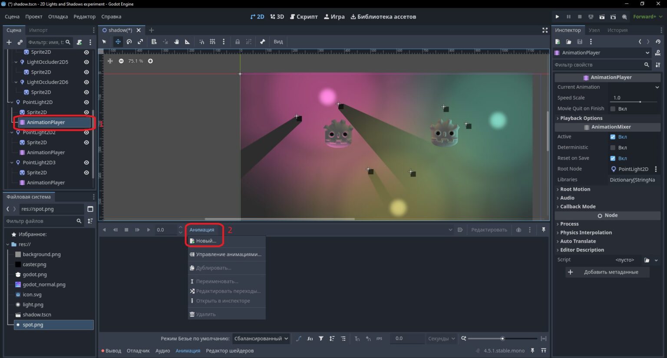Collapse the PointLight2D3 tree node
Image resolution: width=667 pixels, height=358 pixels.
(x=12, y=163)
